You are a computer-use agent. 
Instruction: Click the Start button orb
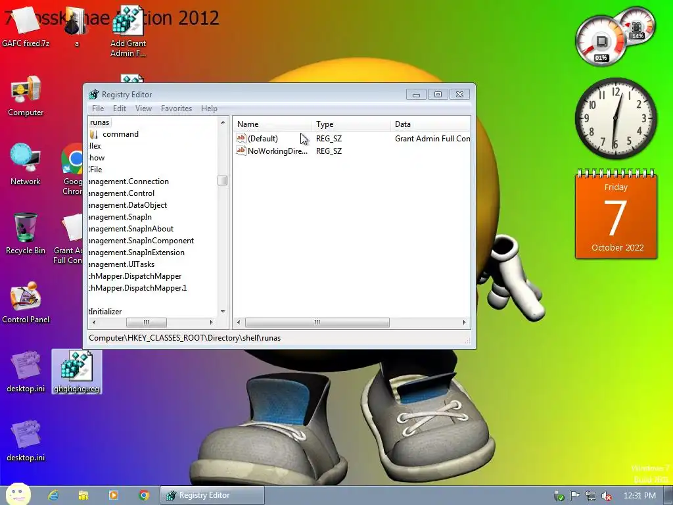click(18, 494)
